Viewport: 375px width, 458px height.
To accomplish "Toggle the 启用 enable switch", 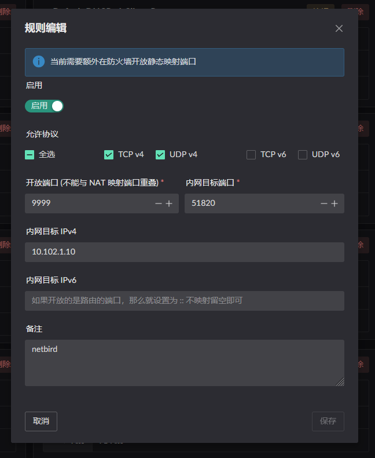I will point(44,106).
